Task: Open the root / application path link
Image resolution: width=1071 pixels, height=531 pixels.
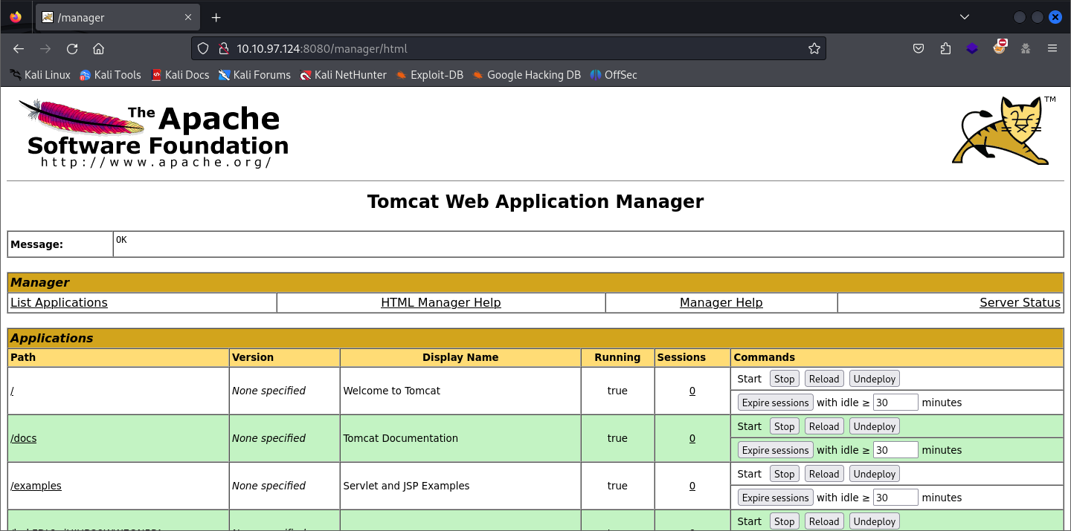Action: pos(12,391)
